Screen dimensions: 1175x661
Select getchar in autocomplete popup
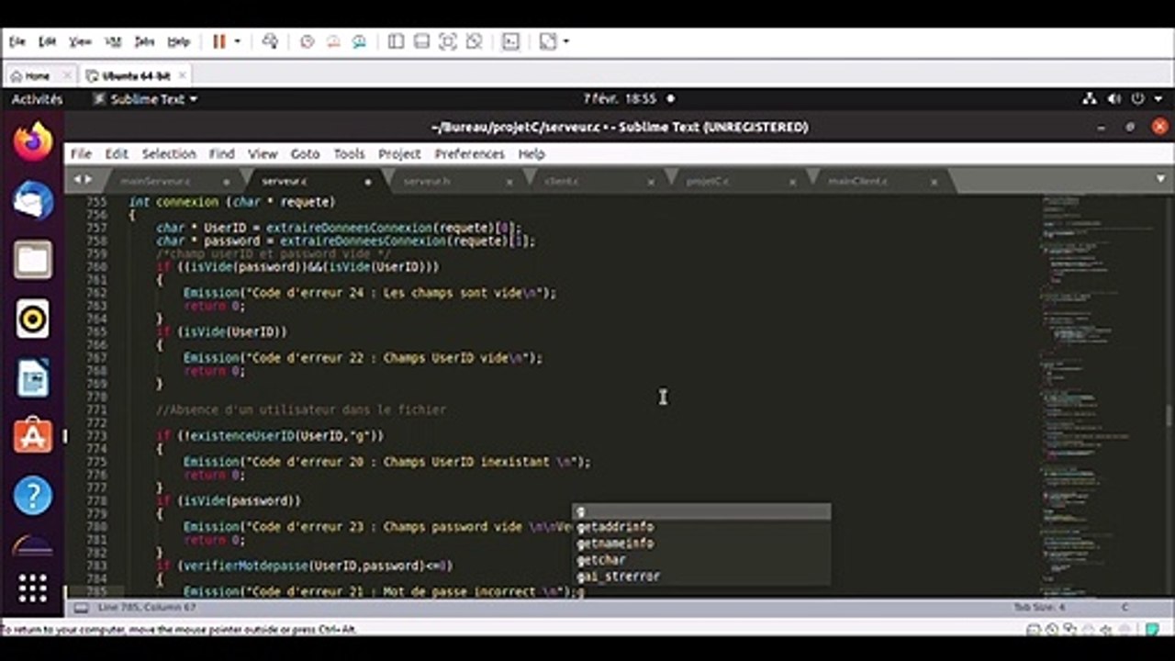point(701,560)
